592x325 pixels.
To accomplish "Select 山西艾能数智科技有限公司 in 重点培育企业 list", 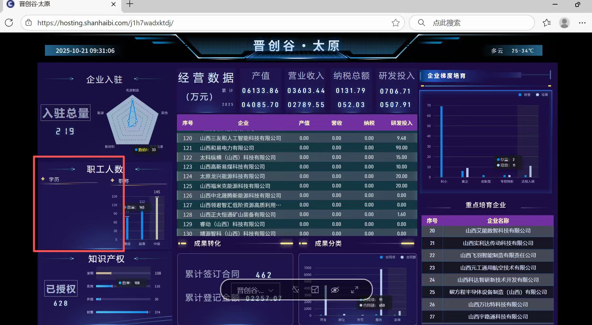I will [498, 231].
